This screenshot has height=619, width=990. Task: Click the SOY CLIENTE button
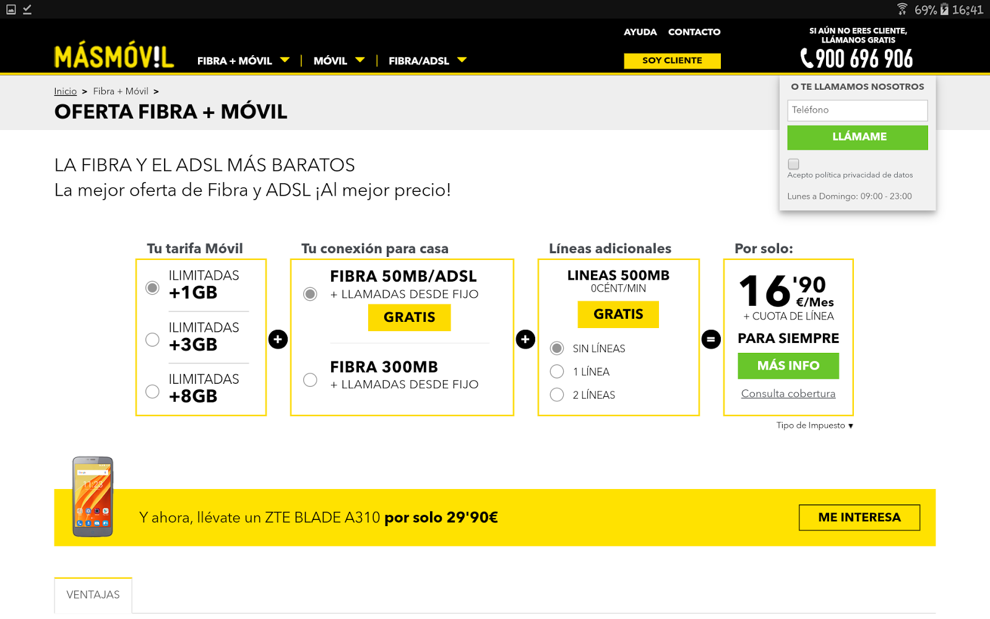(x=672, y=61)
